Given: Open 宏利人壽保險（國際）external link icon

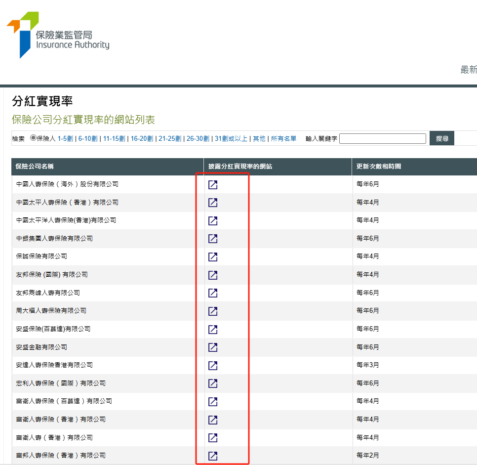Looking at the screenshot, I should (213, 383).
